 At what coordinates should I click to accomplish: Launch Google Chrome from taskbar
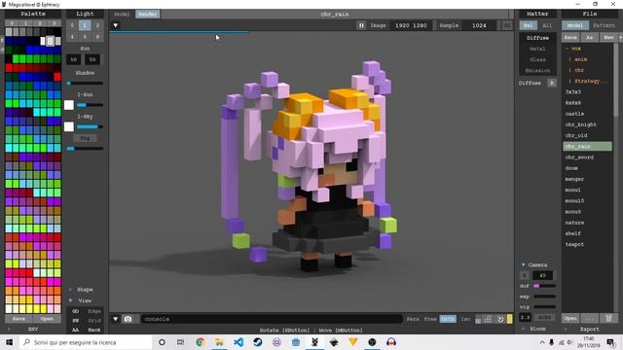click(x=200, y=342)
